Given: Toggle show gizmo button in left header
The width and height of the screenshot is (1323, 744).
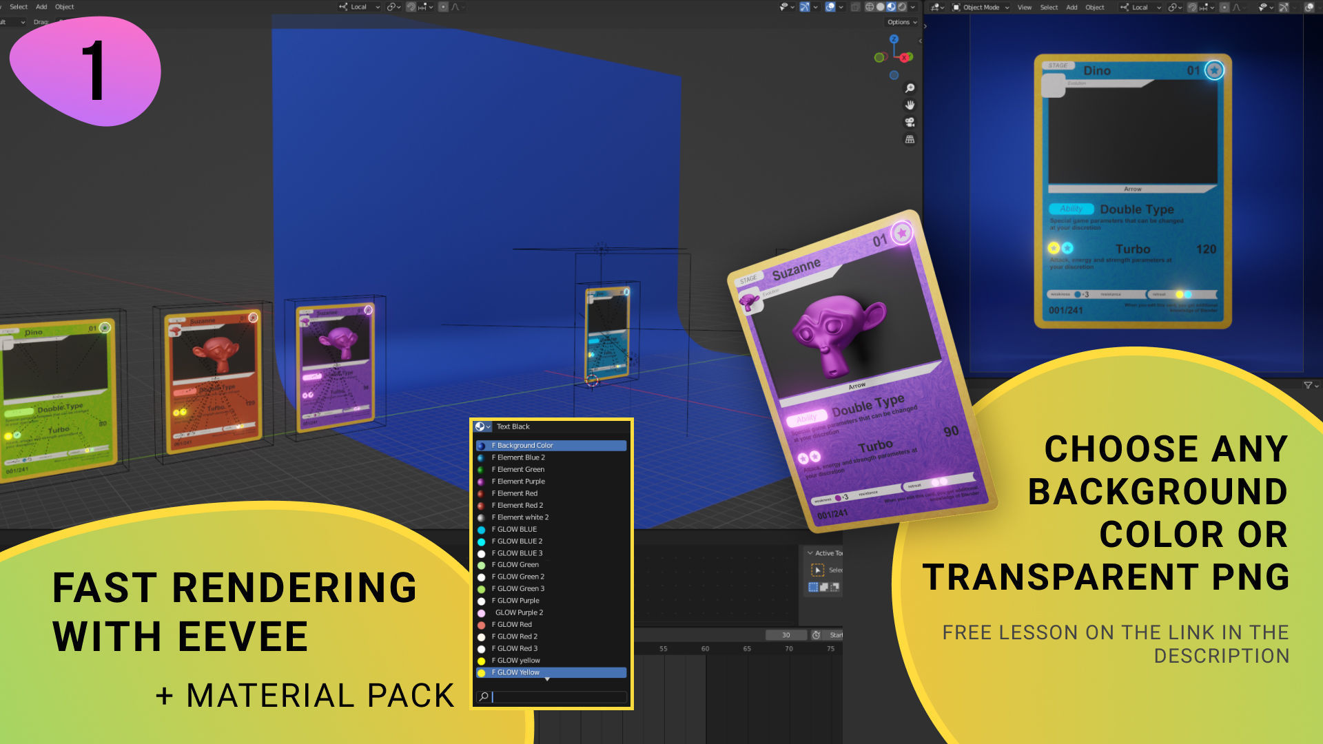Looking at the screenshot, I should [804, 7].
